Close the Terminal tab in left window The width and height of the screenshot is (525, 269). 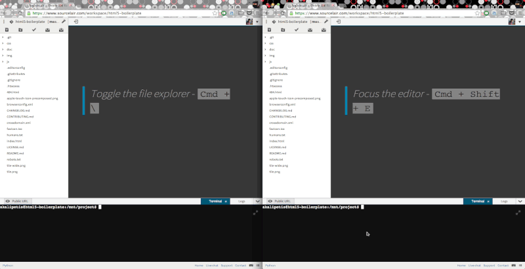(x=226, y=201)
